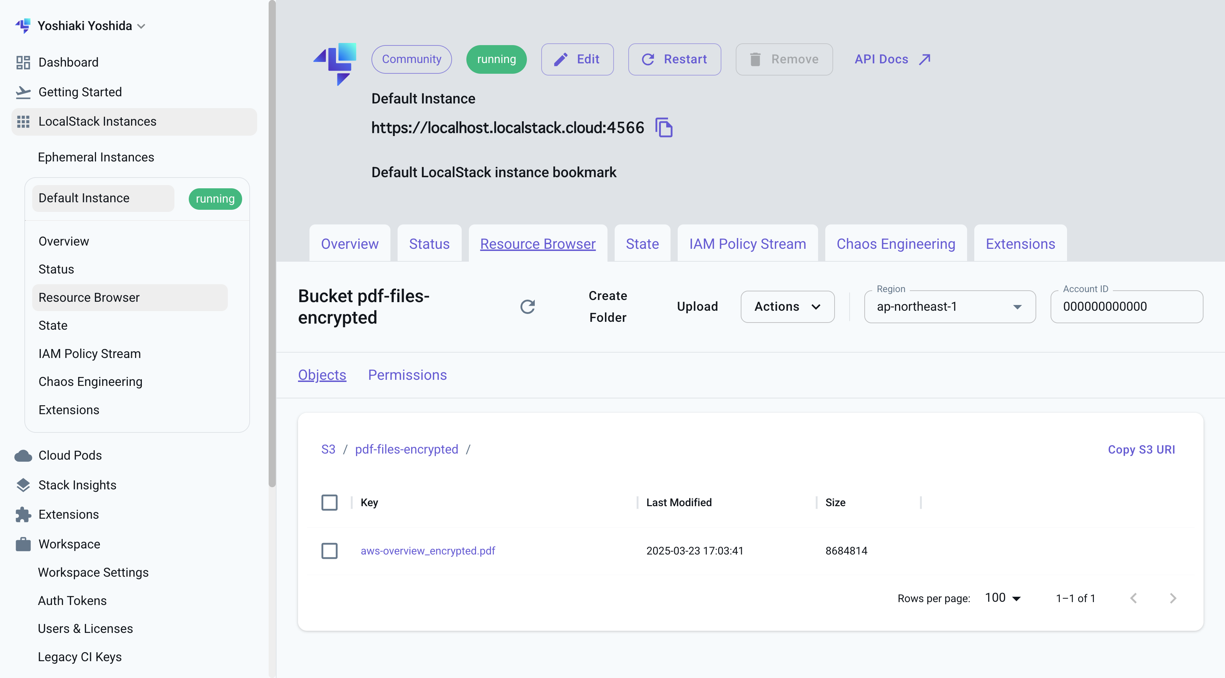Viewport: 1225px width, 678px height.
Task: Click the large LocalStack instance logo
Action: (335, 64)
